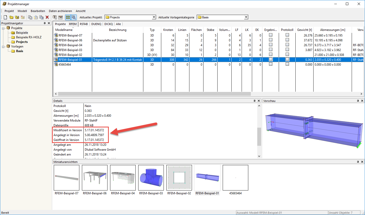Close the Vorschau panel
Viewport: 365px width, 215px height.
point(362,101)
